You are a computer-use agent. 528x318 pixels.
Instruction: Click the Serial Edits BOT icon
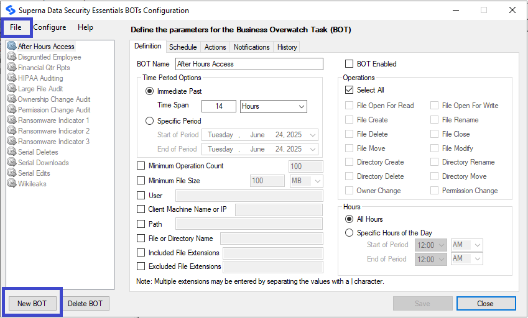12,173
